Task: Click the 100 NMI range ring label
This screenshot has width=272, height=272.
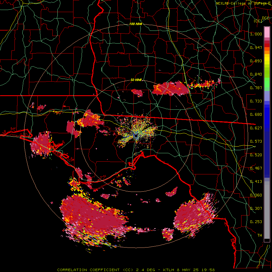Action: [136, 24]
